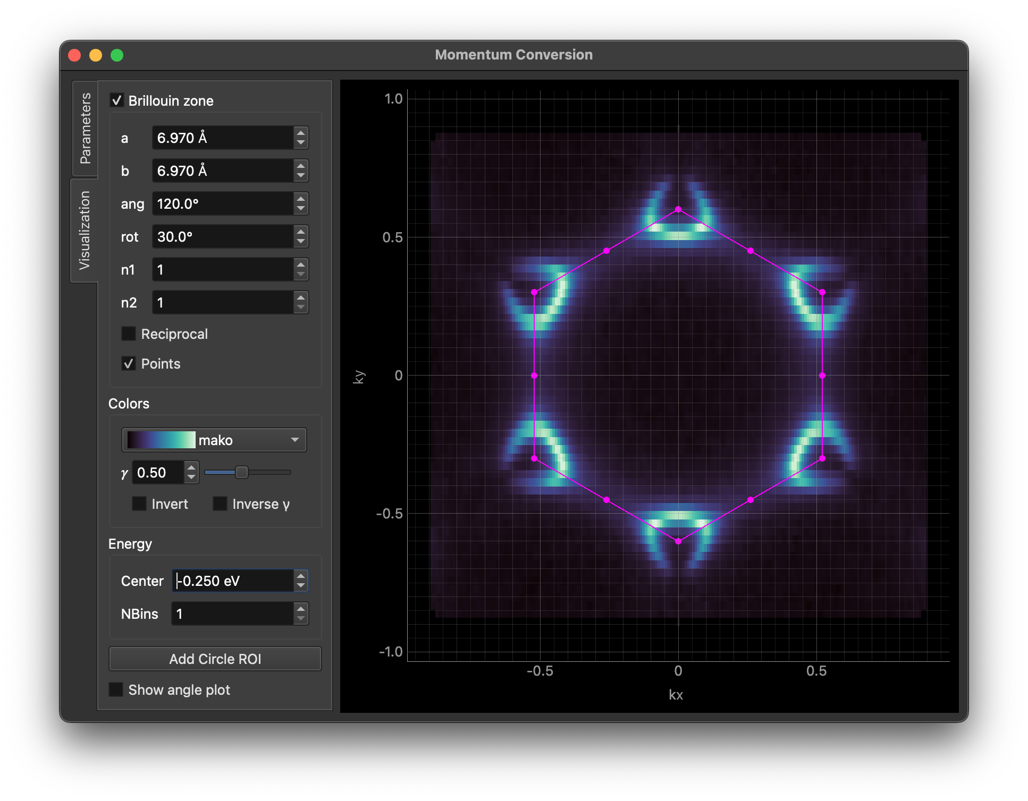Screen dimensions: 1028x801
Task: Click the bottom vertex of the hexagon
Action: click(678, 541)
